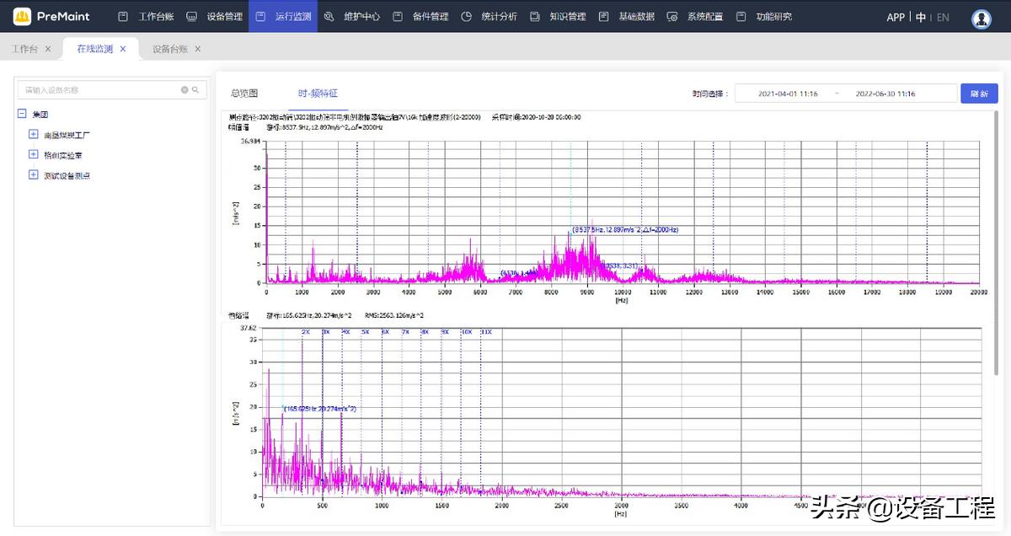Click the 维护中心 icon in top navigation
Image resolution: width=1011 pixels, height=536 pixels.
329,17
